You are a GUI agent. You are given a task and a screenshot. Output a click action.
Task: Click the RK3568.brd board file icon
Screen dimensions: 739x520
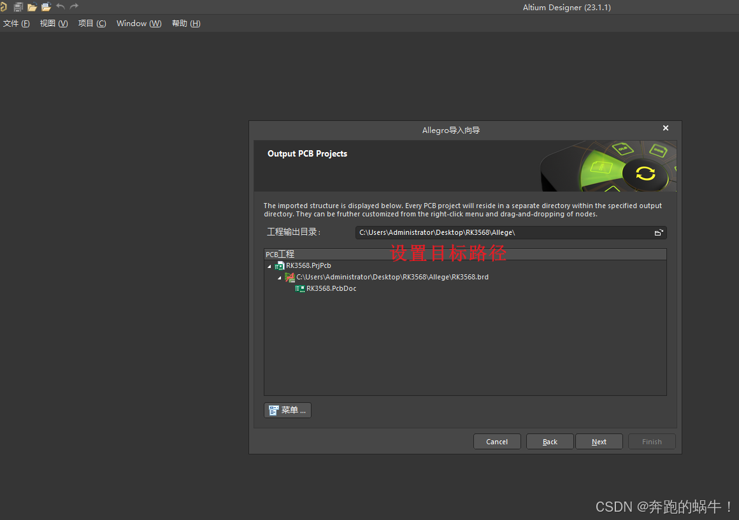(x=290, y=277)
